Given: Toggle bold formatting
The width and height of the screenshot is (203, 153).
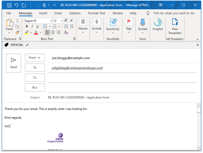Looking at the screenshot, I should 27,26.
